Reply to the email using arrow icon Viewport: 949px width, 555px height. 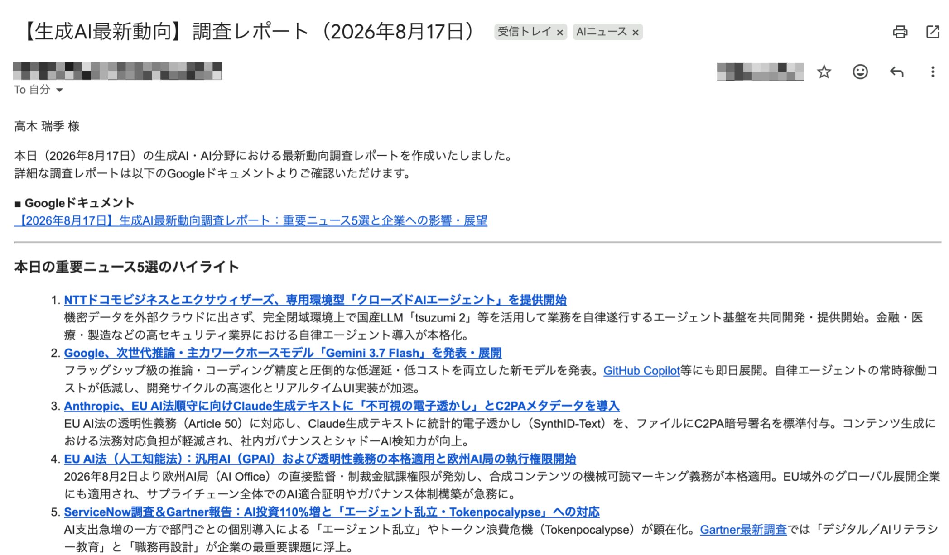pos(896,72)
